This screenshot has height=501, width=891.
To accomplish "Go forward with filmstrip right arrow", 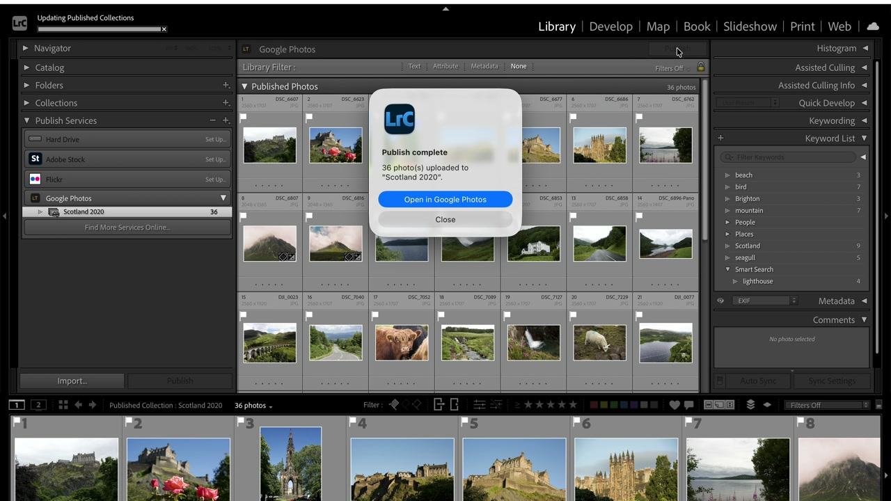I will 92,405.
